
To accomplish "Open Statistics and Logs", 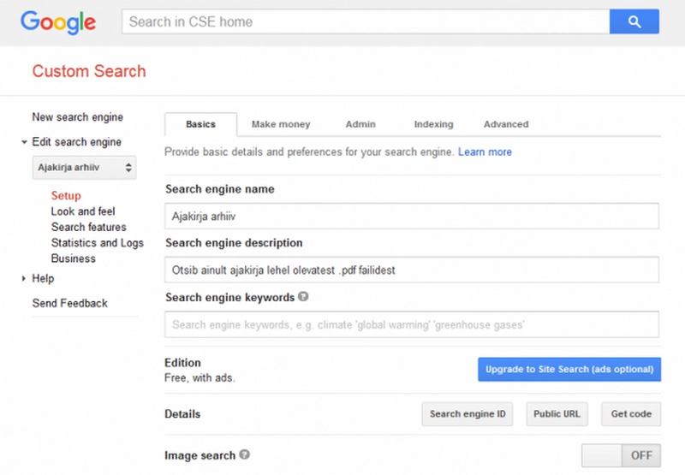I will (98, 243).
